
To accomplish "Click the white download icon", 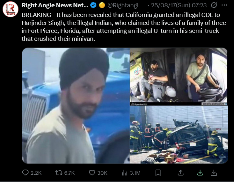I will click(x=214, y=173).
